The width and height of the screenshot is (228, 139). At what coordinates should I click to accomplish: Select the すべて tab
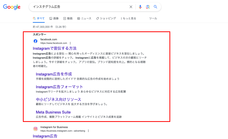(39, 18)
